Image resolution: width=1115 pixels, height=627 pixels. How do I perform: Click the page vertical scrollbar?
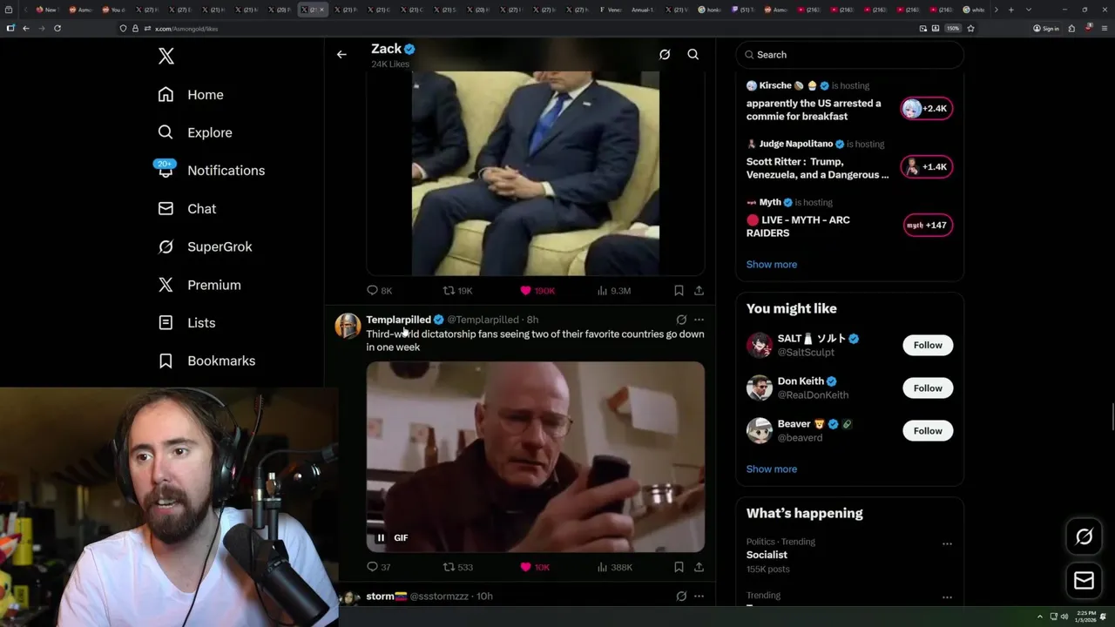pyautogui.click(x=1112, y=418)
